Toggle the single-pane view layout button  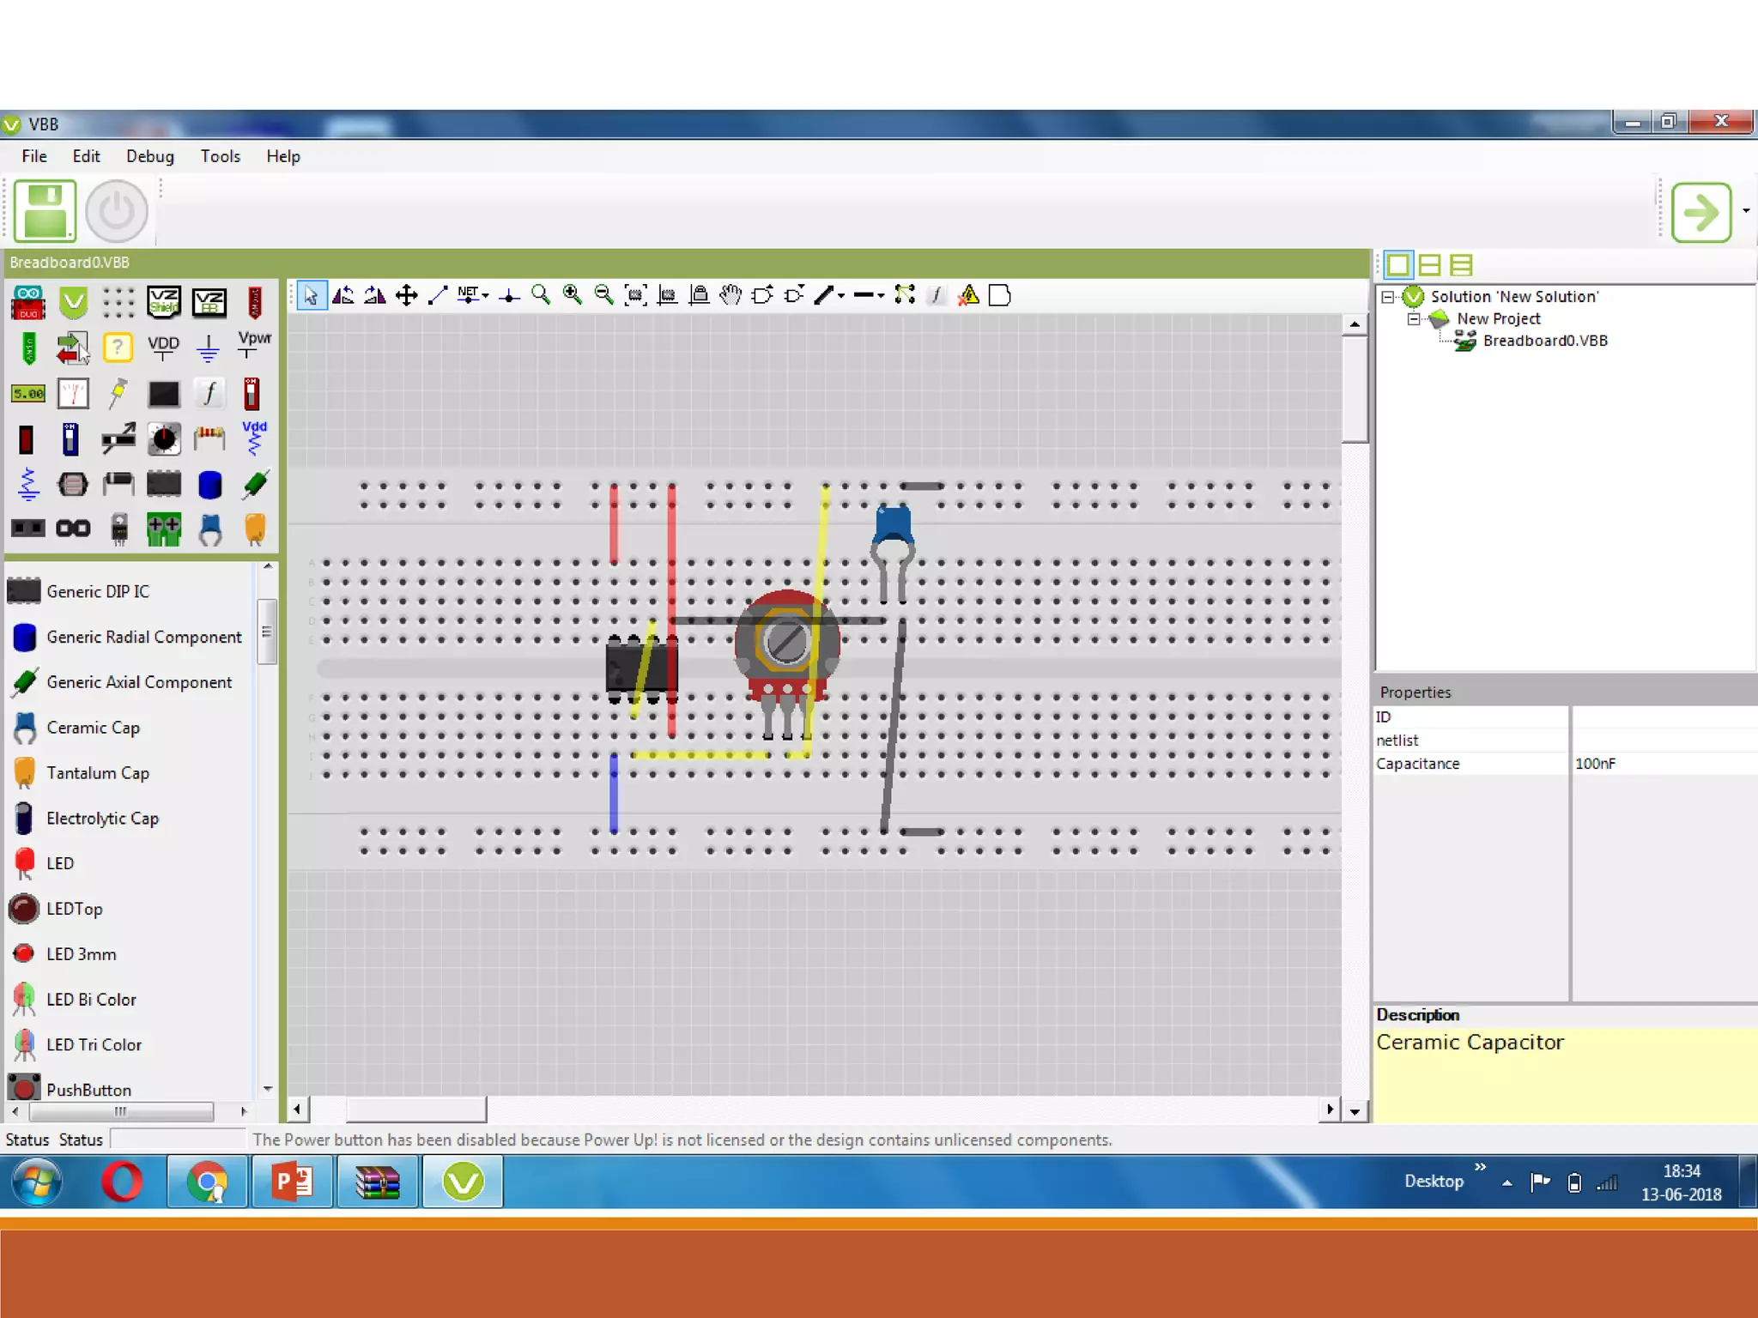[x=1397, y=265]
